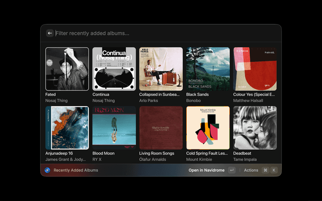Choose the Black Sands album cover

click(208, 69)
